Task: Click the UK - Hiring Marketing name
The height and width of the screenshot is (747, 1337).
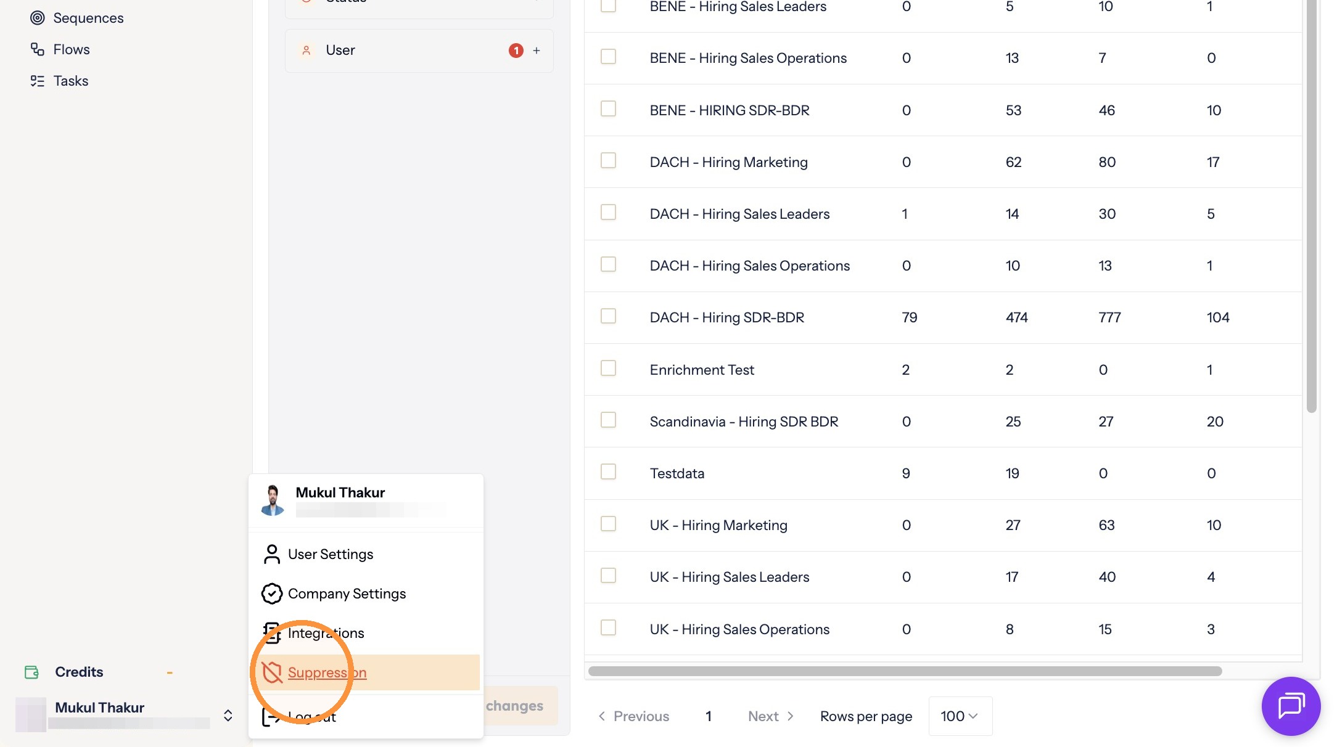Action: pos(718,525)
